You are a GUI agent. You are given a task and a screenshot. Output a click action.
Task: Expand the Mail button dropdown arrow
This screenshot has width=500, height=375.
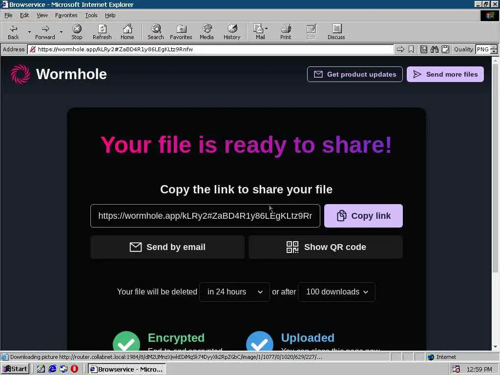coord(267,29)
